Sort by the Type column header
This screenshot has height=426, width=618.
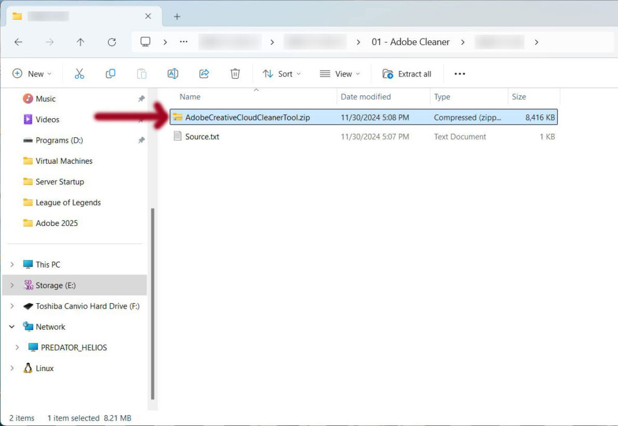pos(442,97)
